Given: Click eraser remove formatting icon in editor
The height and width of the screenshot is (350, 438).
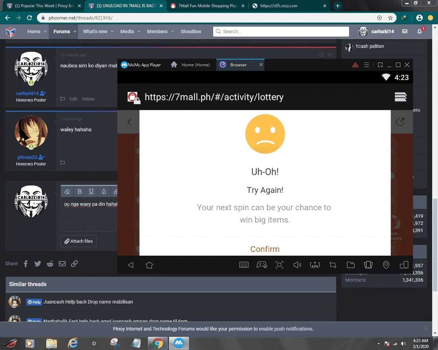Looking at the screenshot, I should coord(67,191).
